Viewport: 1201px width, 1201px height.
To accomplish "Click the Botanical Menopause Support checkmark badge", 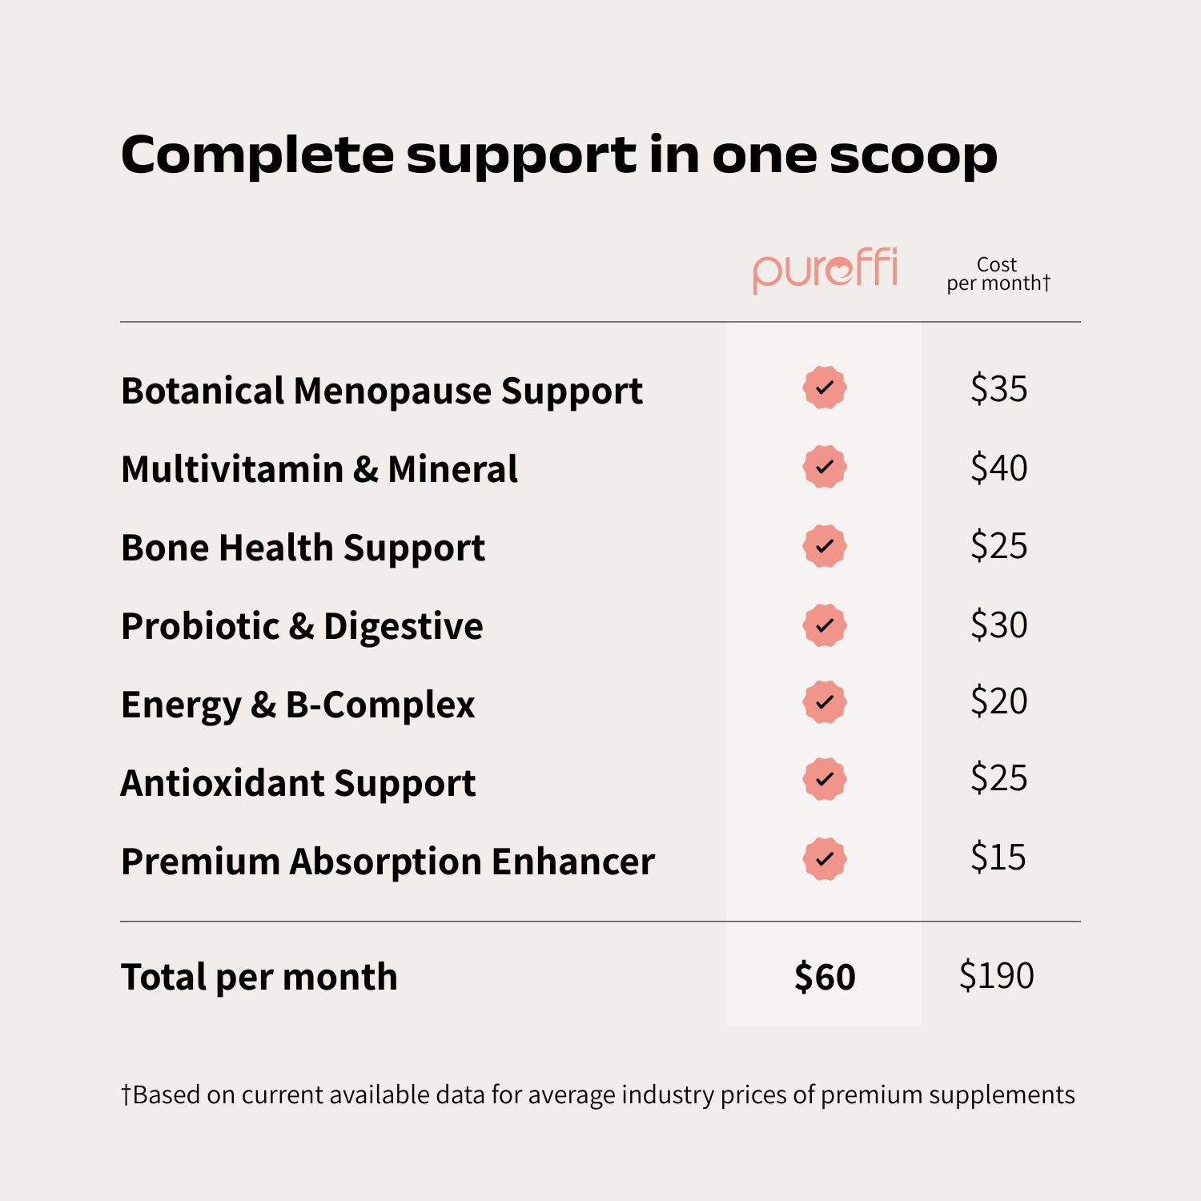I will pyautogui.click(x=825, y=388).
